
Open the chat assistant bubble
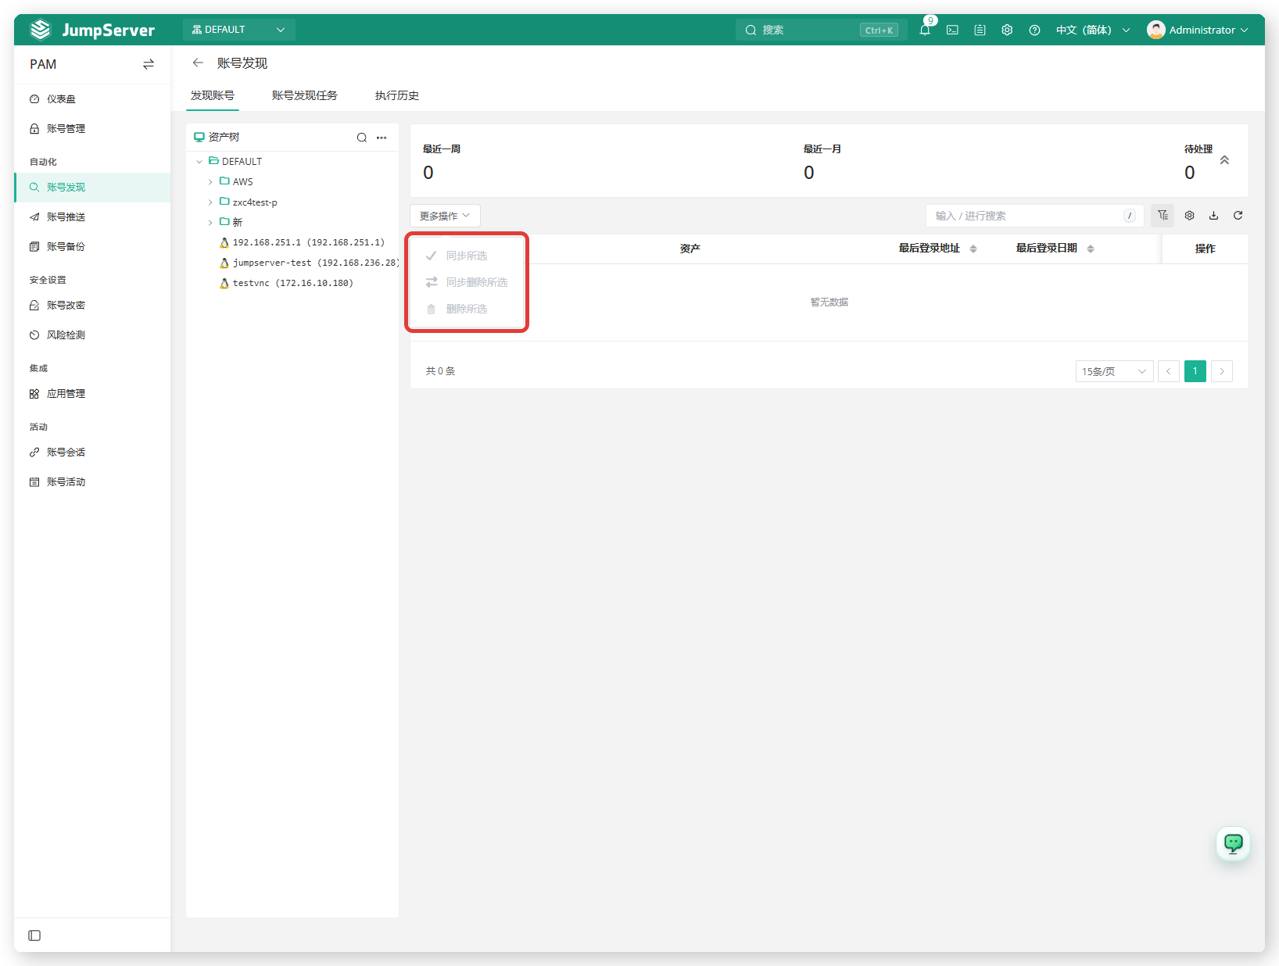pyautogui.click(x=1233, y=843)
